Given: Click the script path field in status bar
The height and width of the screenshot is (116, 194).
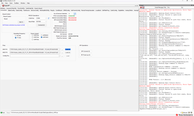Looking at the screenshot, I should 95,113.
